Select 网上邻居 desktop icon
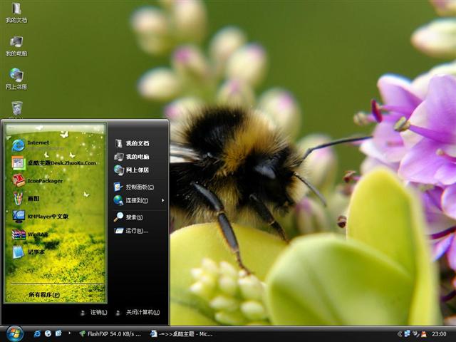 pyautogui.click(x=16, y=79)
